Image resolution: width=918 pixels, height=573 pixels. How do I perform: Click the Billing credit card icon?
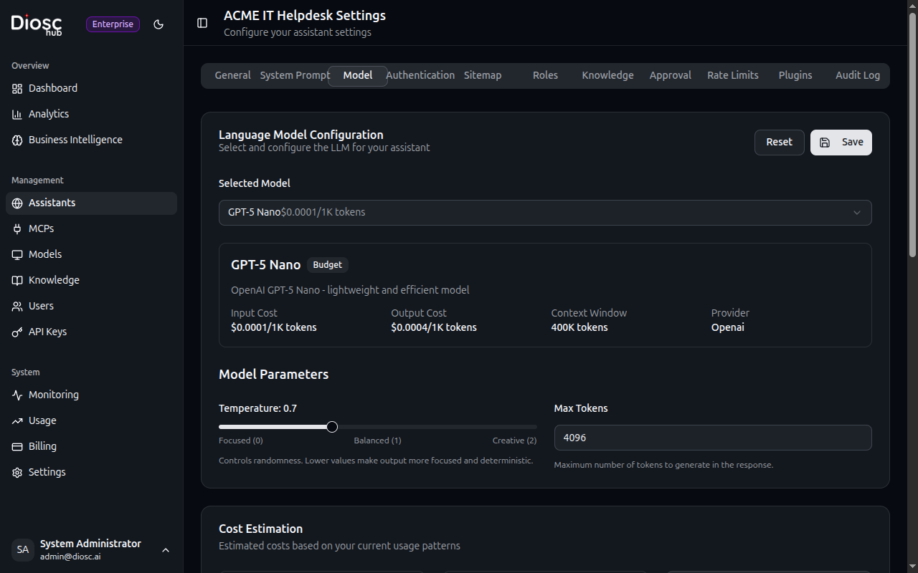coord(17,446)
